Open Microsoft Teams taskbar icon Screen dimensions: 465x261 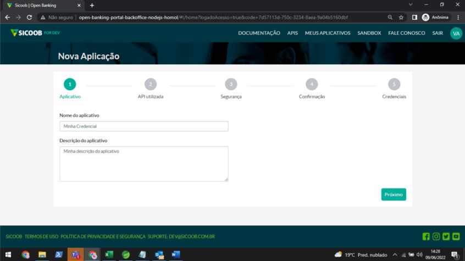point(76,254)
